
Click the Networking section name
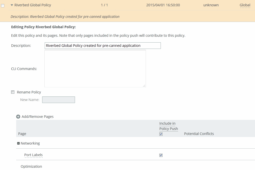[x=30, y=143]
